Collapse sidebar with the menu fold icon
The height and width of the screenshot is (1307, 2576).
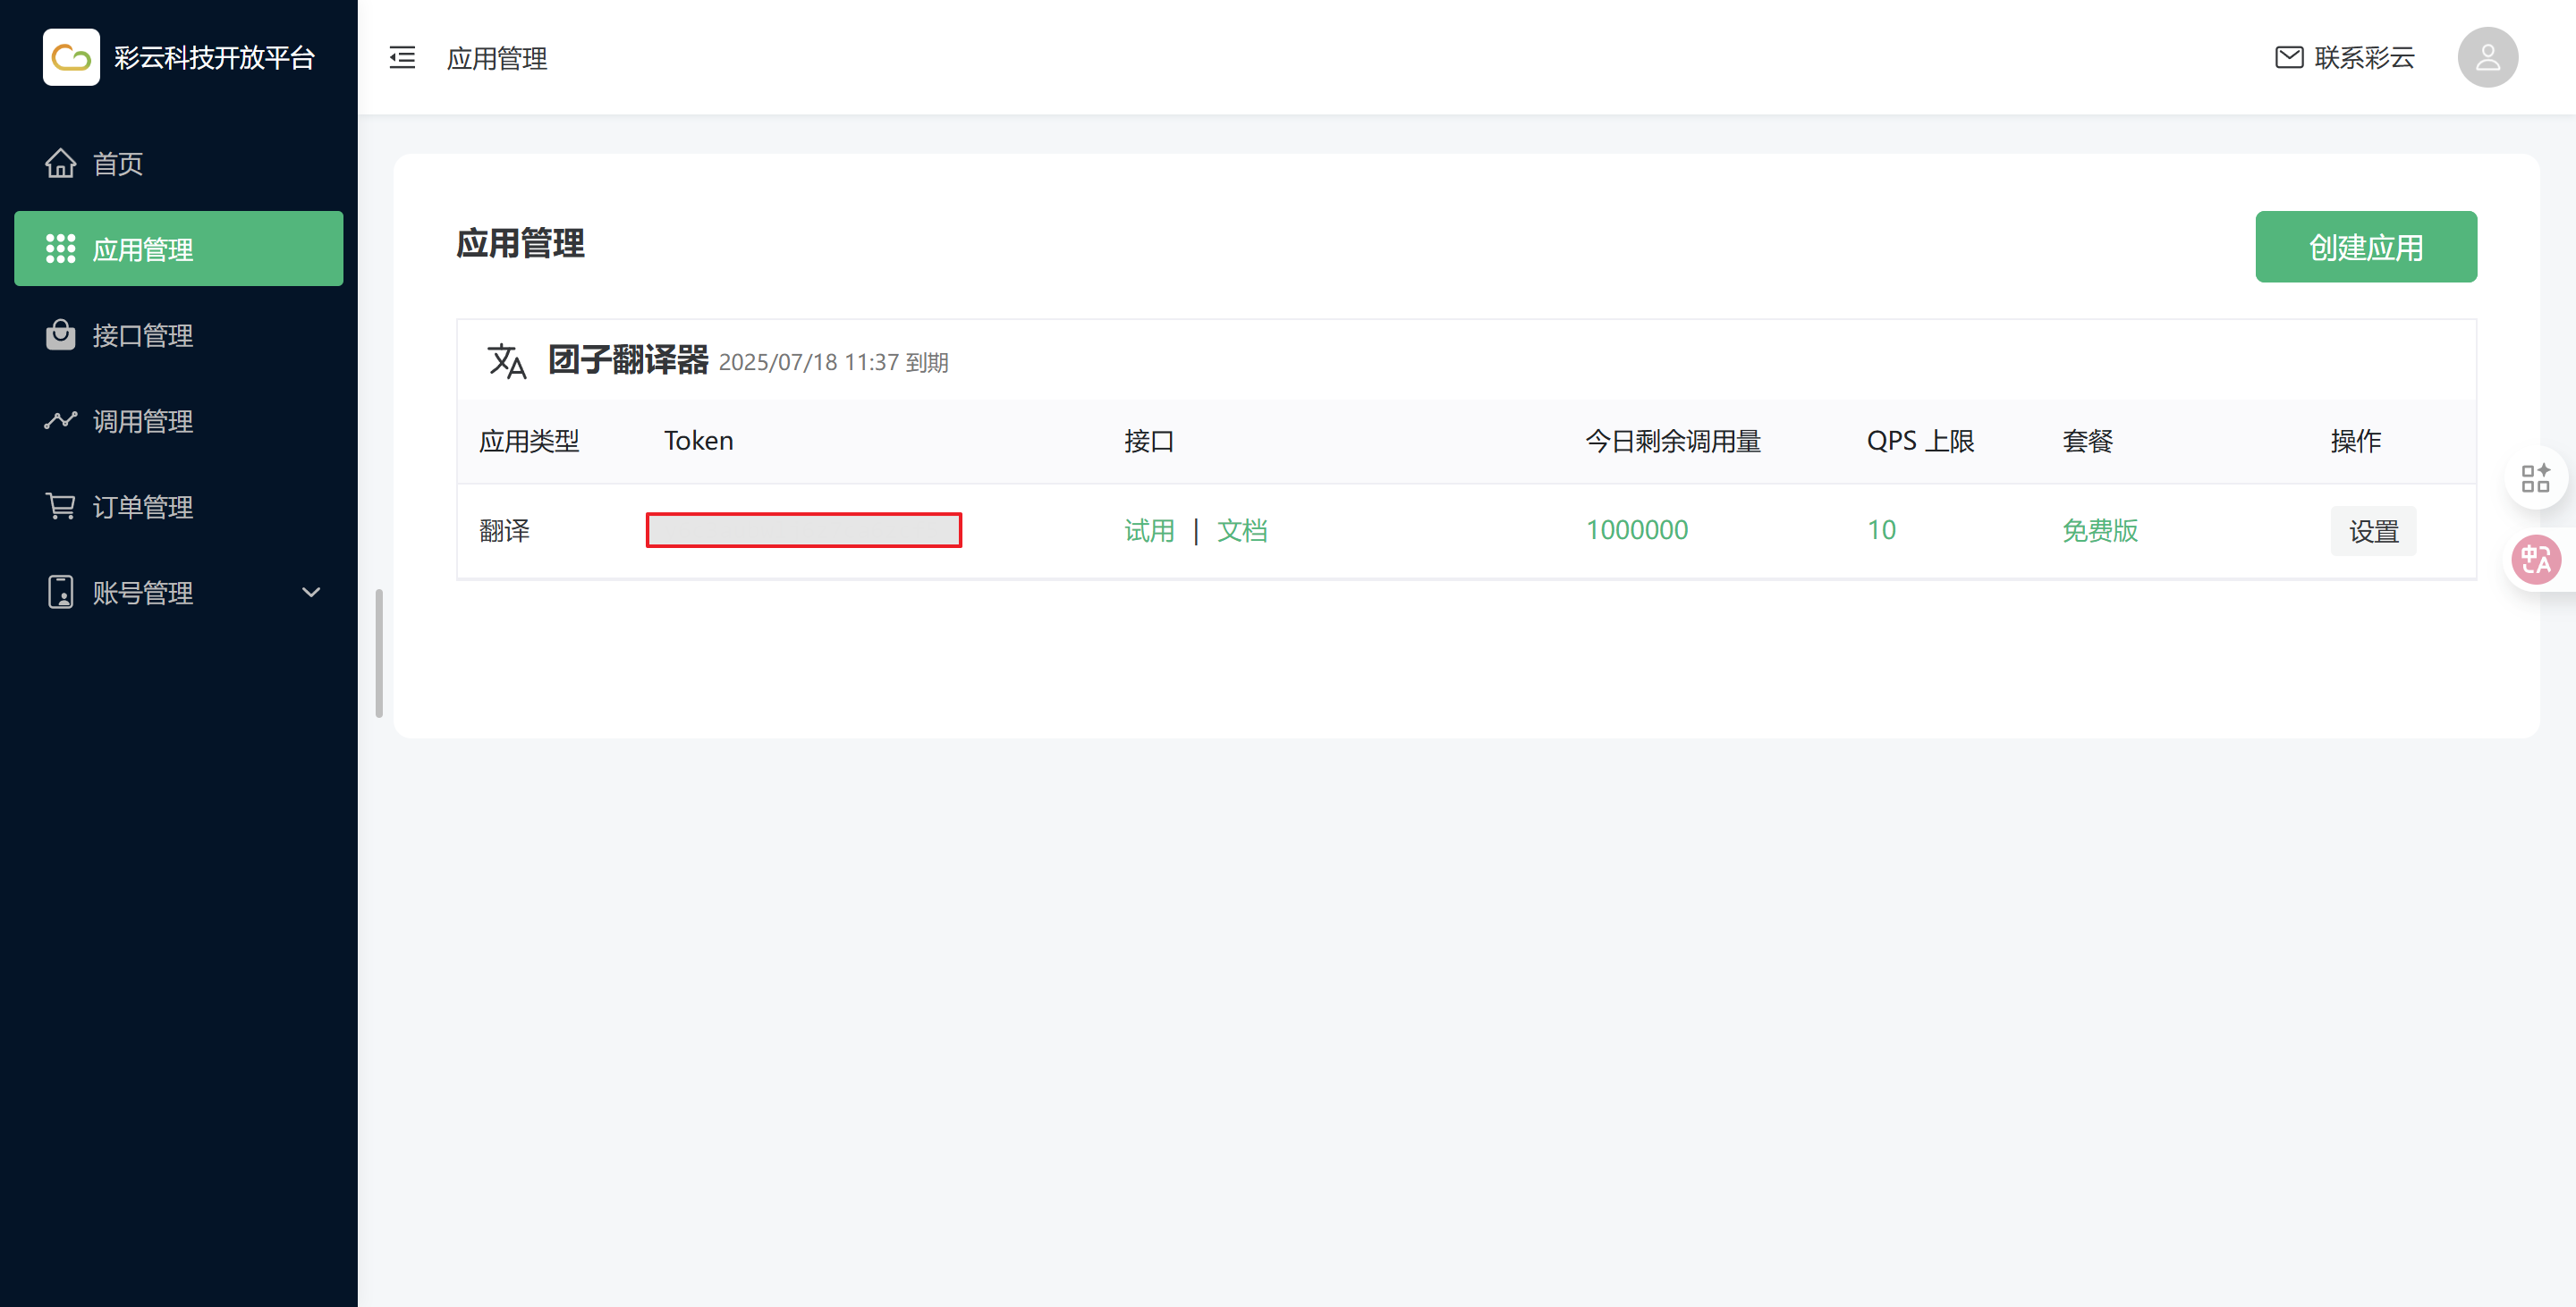[x=402, y=57]
